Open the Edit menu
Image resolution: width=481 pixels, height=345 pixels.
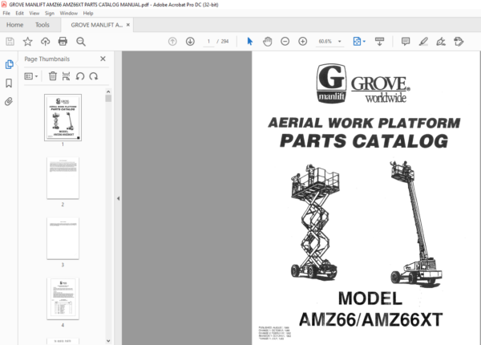coord(19,13)
